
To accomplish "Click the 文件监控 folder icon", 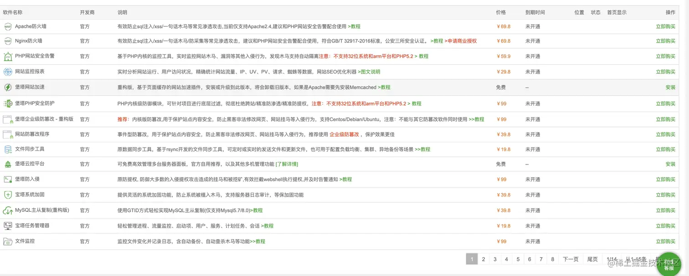I will (8, 241).
